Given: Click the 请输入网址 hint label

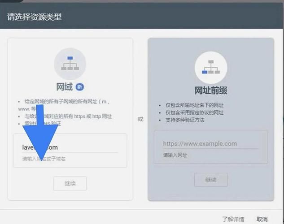Looking at the screenshot, I should point(175,155).
